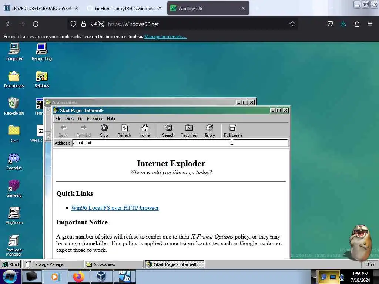
Task: Click the Save to Pocket icon
Action: [x=330, y=24]
